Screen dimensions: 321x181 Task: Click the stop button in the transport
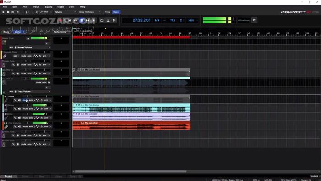click(82, 20)
